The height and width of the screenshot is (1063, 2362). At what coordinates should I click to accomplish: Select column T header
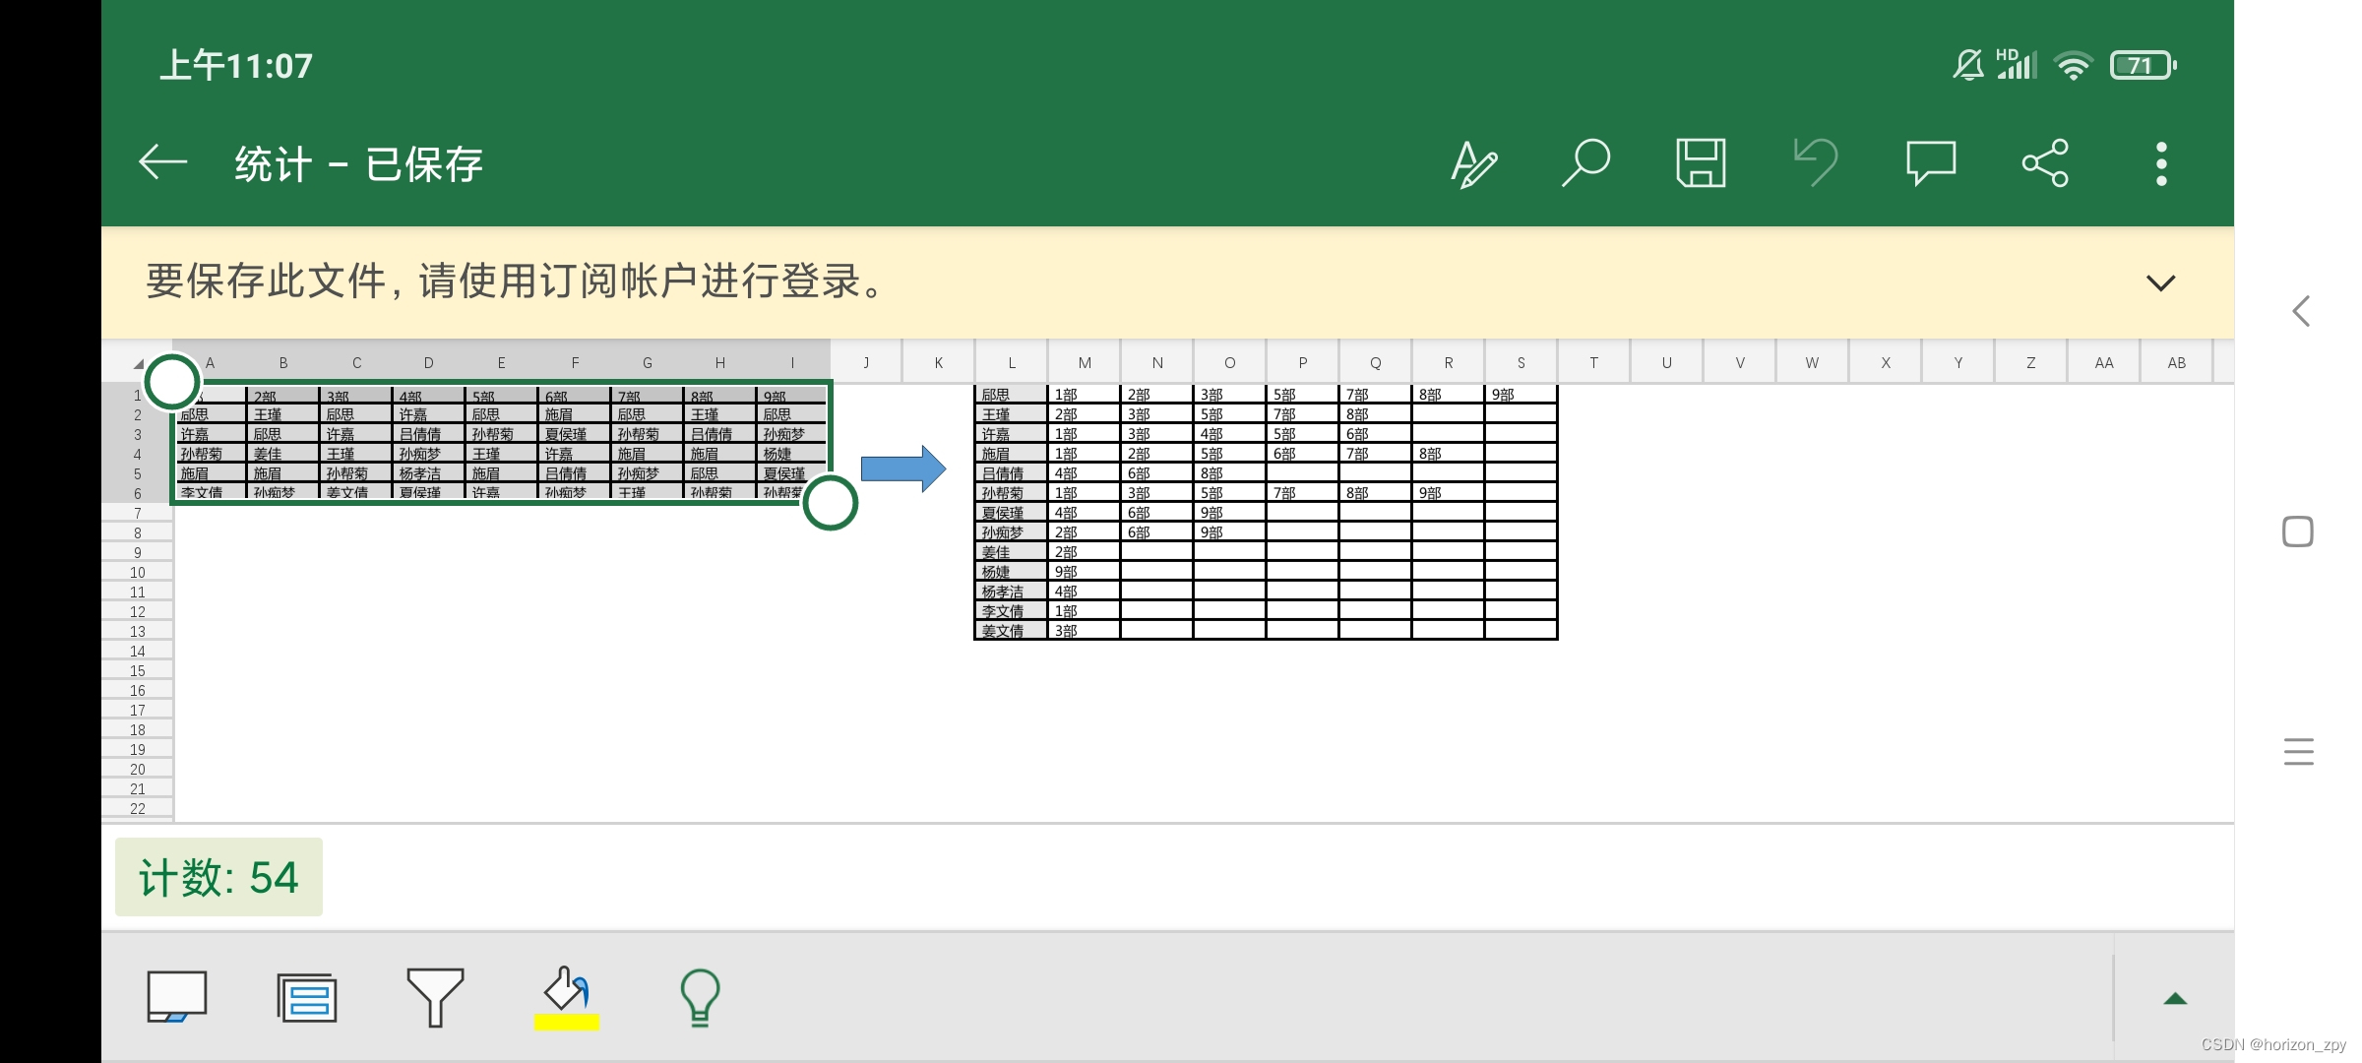pos(1593,362)
